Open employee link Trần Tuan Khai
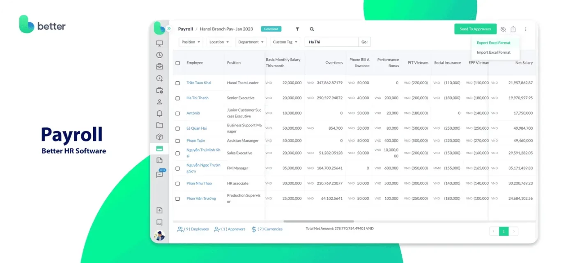 pyautogui.click(x=199, y=83)
